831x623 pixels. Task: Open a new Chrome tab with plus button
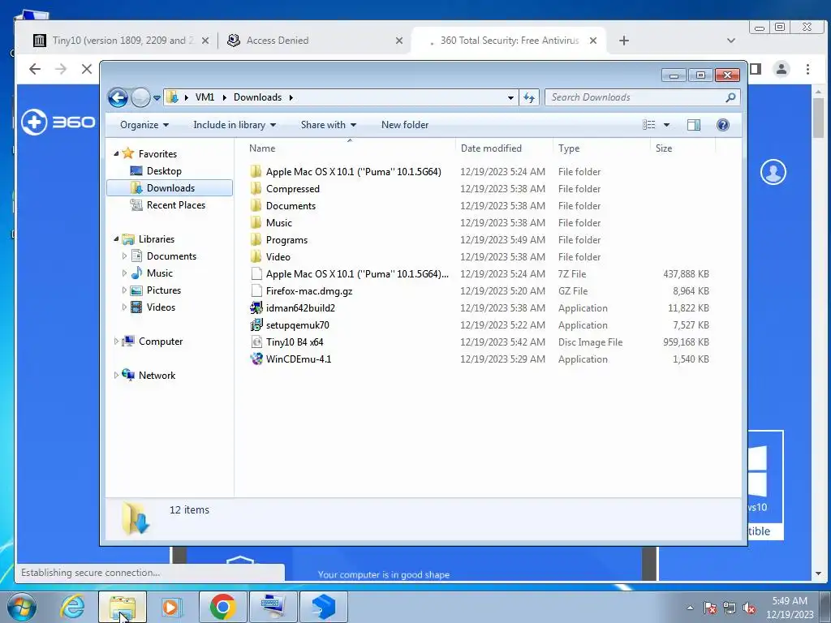pos(624,41)
